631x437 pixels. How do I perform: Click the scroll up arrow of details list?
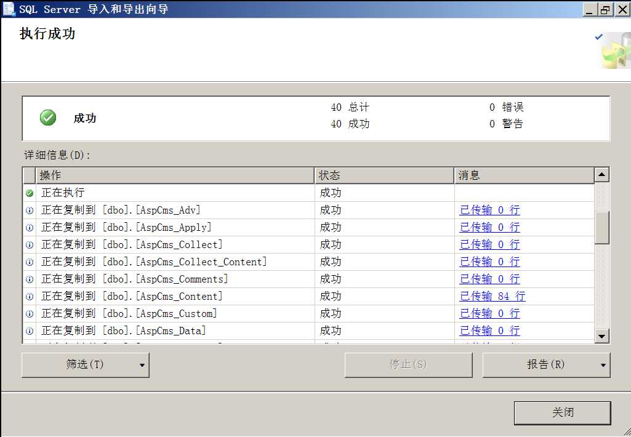[x=601, y=175]
